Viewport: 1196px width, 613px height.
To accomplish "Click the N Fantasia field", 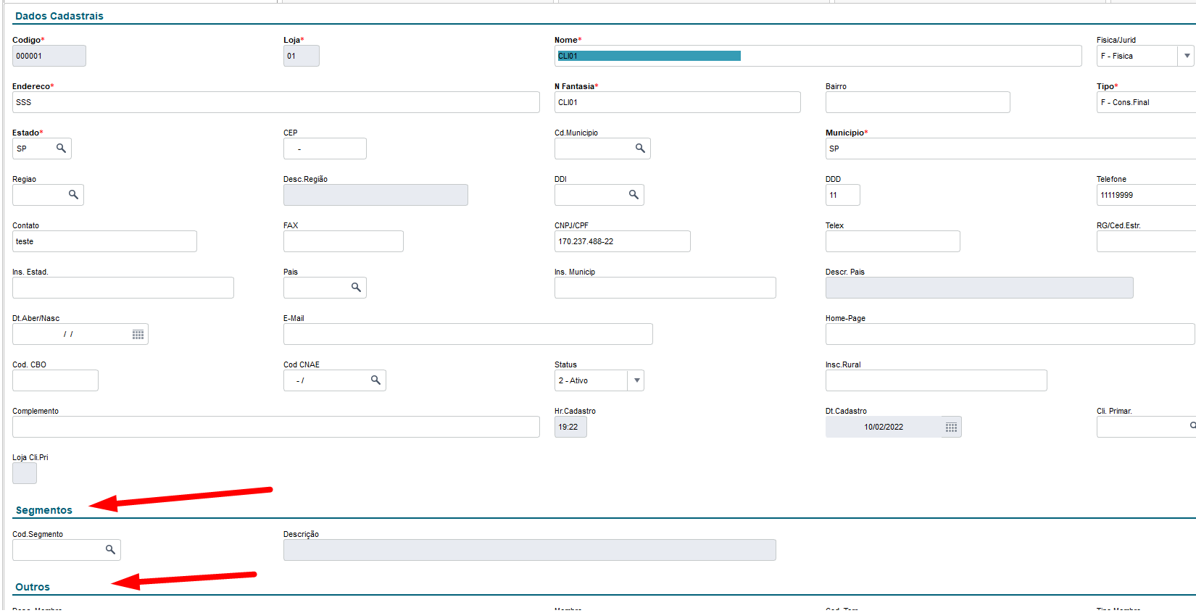I will click(677, 102).
